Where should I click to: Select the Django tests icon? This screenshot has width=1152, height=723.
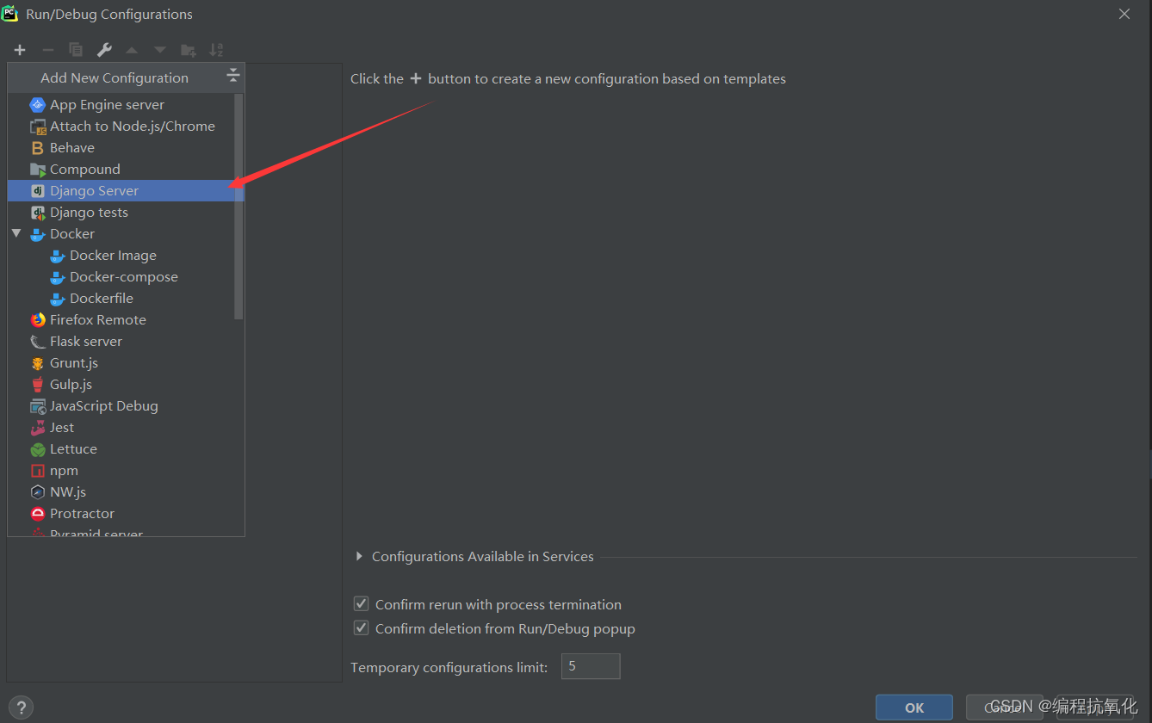[38, 213]
